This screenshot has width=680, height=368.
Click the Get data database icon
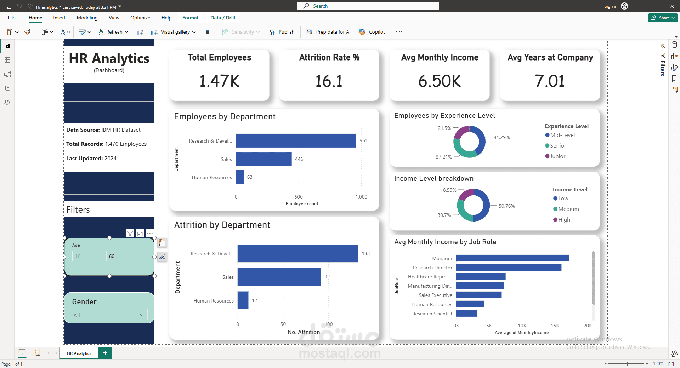coord(45,32)
